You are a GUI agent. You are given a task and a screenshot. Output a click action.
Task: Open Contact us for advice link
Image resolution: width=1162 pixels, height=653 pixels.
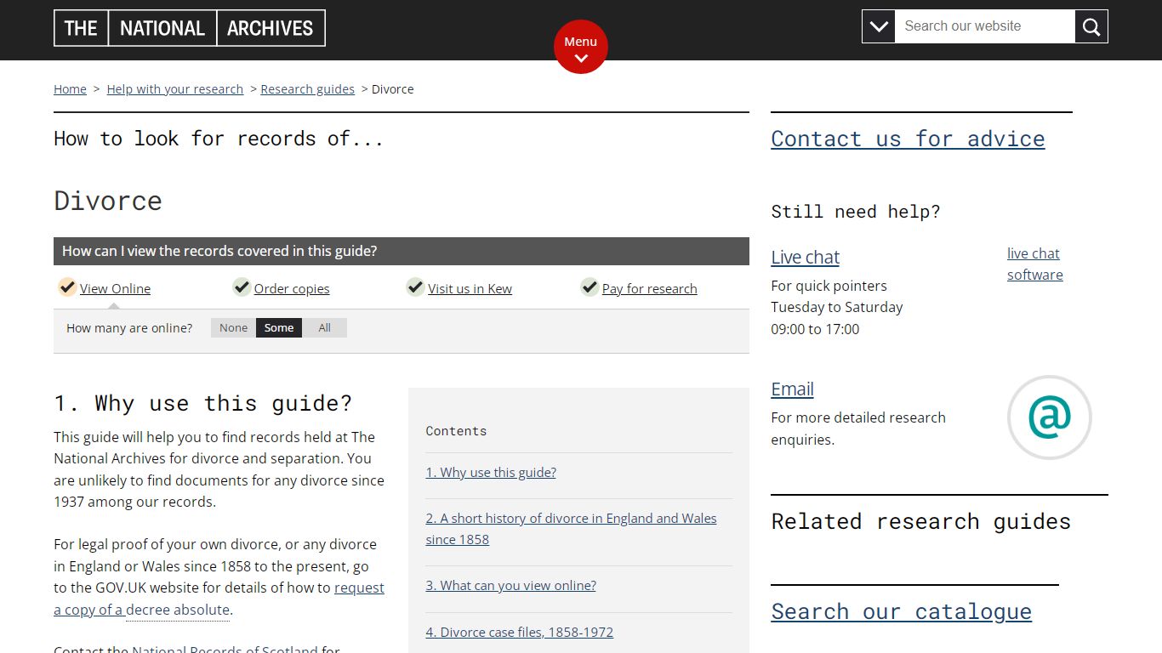click(x=908, y=139)
